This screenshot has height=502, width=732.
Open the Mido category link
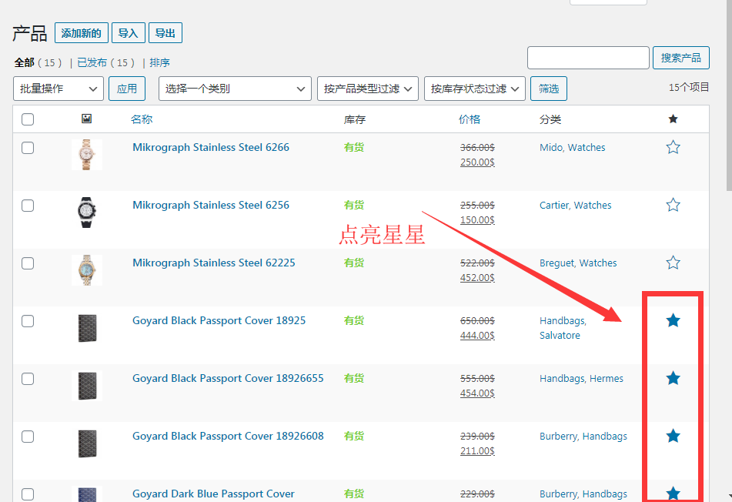pos(551,148)
